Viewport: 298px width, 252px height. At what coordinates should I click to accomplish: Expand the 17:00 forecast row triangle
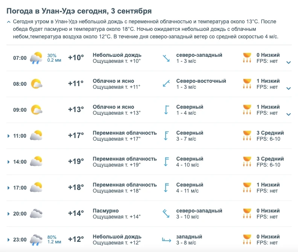8,188
